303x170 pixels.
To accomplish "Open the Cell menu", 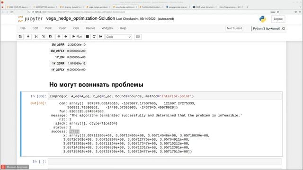I will tap(76, 28).
